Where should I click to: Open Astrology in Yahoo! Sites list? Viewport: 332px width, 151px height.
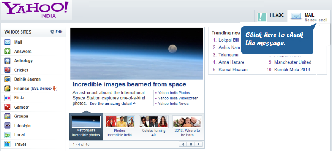pyautogui.click(x=23, y=60)
